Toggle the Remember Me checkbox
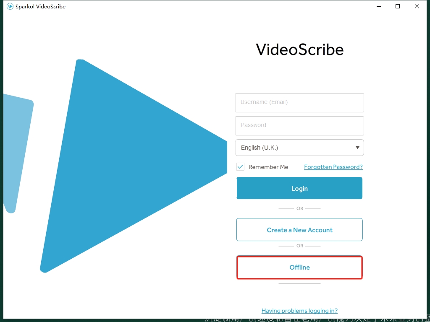This screenshot has height=322, width=430. (241, 167)
